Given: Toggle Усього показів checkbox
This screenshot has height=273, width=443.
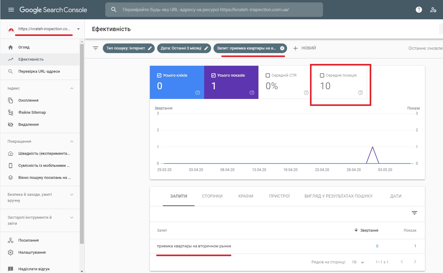Looking at the screenshot, I should (x=214, y=75).
